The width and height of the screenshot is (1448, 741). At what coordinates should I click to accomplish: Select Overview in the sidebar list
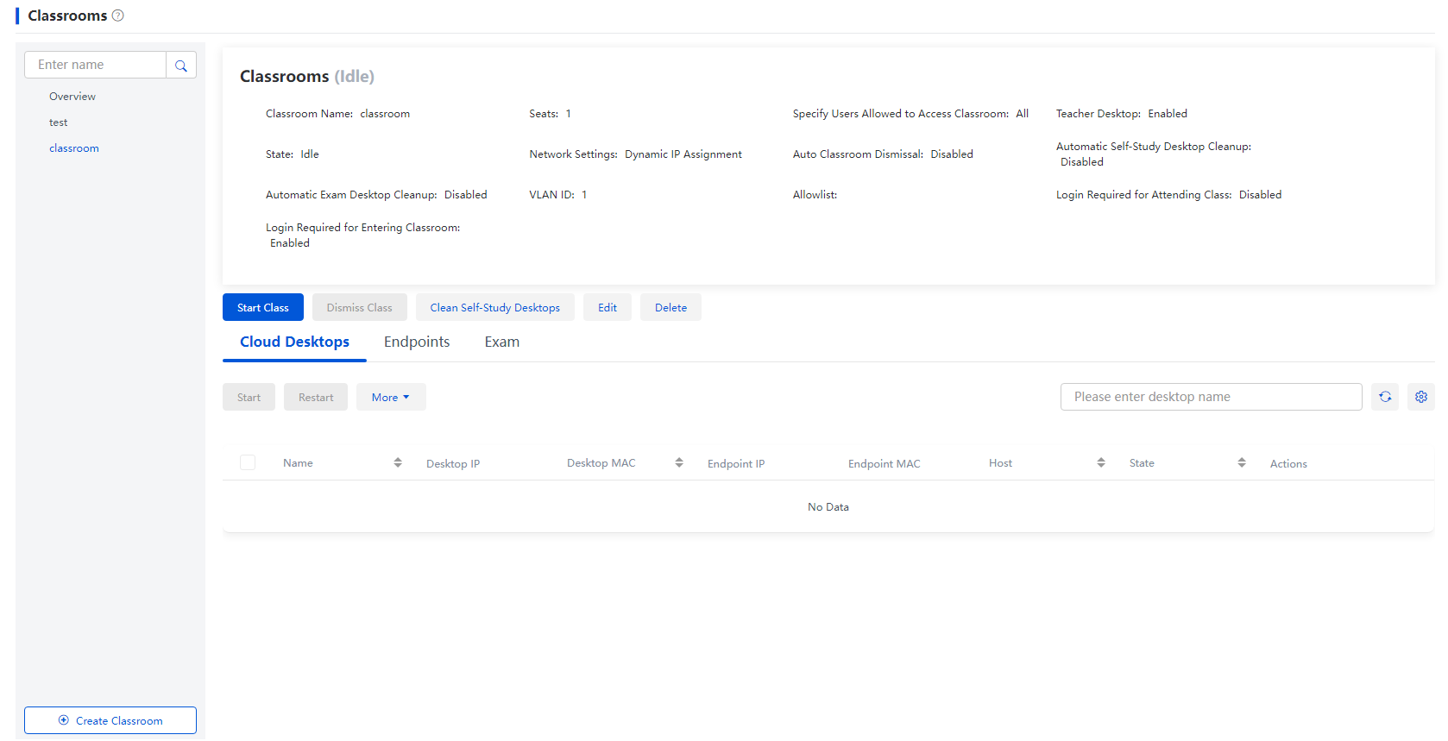[x=72, y=97]
